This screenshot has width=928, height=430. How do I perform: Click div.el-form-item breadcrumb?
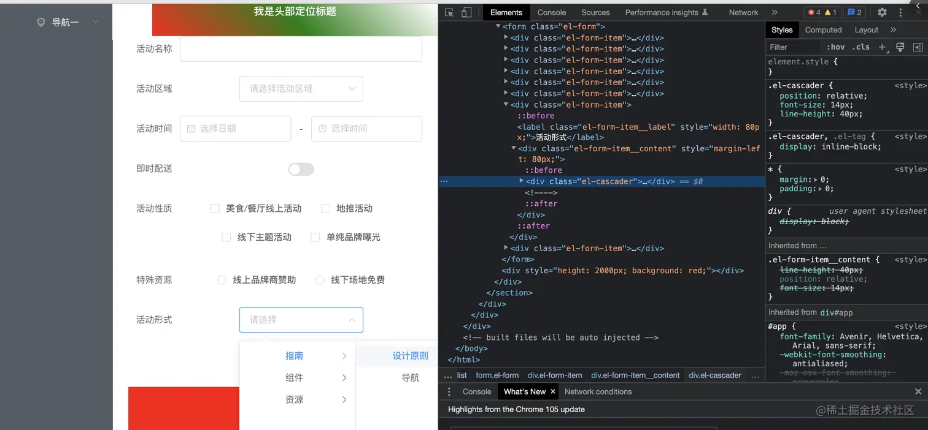[x=555, y=375]
